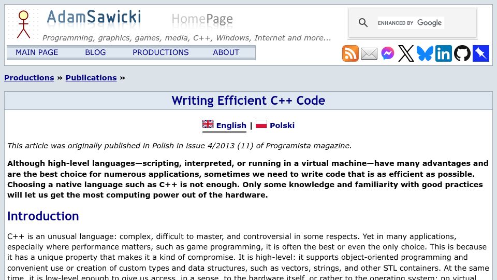Click the HomePage header text
Image resolution: width=497 pixels, height=280 pixels.
click(202, 19)
